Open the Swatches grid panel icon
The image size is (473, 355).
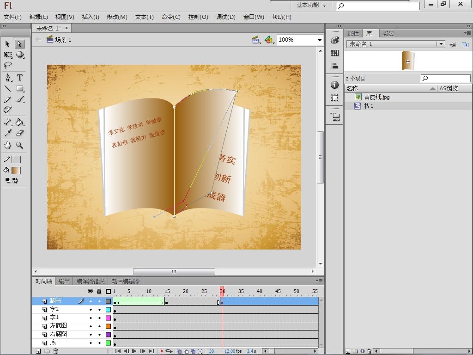pos(334,53)
